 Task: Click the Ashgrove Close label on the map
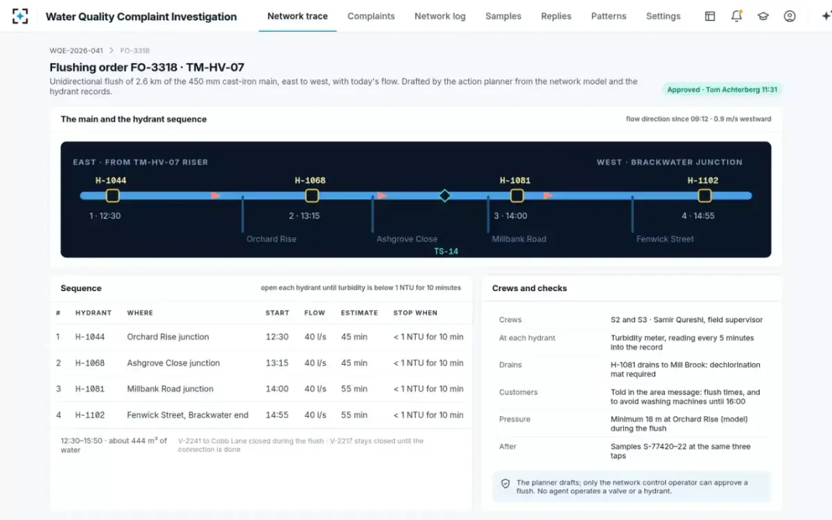[407, 239]
